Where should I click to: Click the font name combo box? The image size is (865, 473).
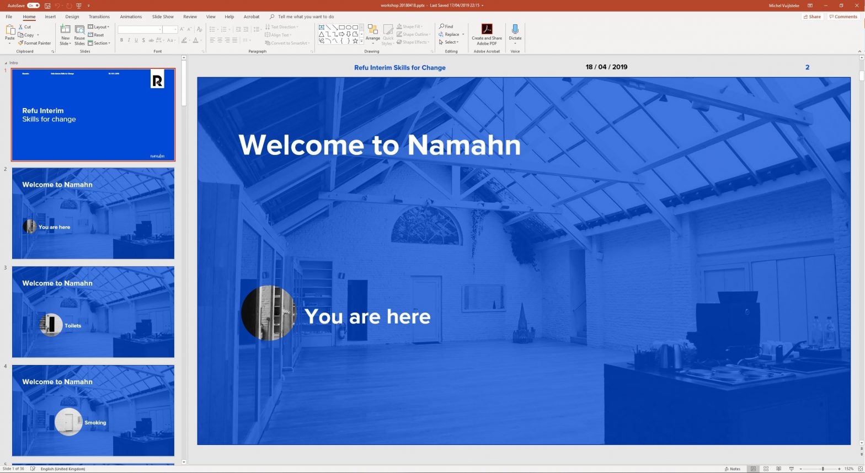click(140, 29)
